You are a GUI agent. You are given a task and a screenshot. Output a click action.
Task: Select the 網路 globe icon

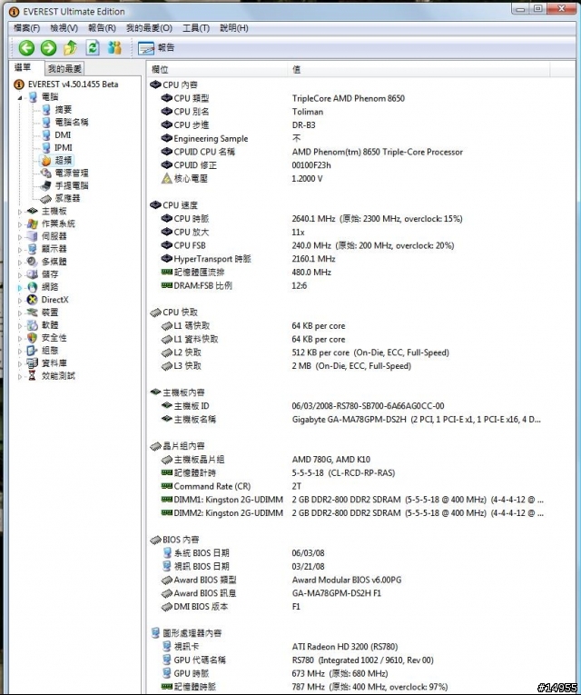click(x=33, y=287)
